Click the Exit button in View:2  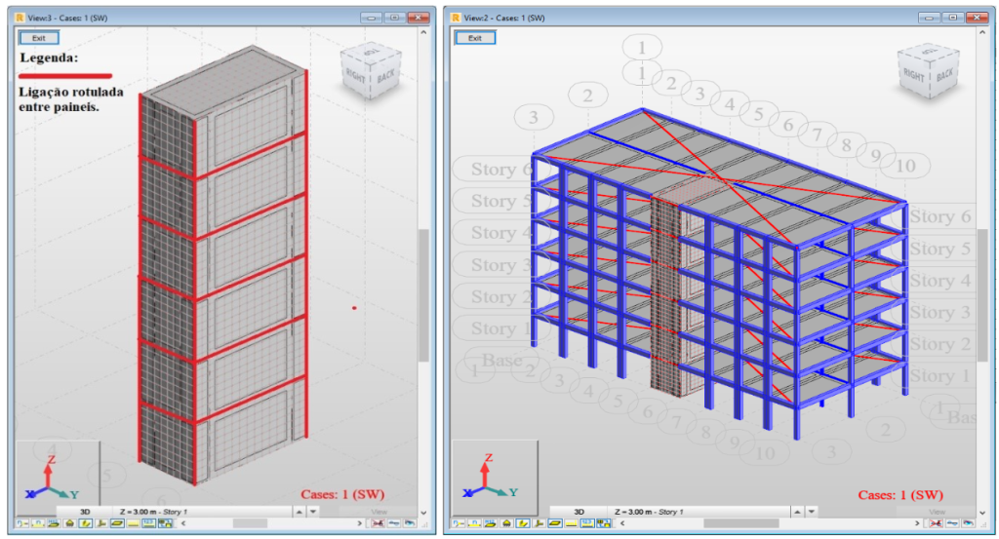click(475, 38)
